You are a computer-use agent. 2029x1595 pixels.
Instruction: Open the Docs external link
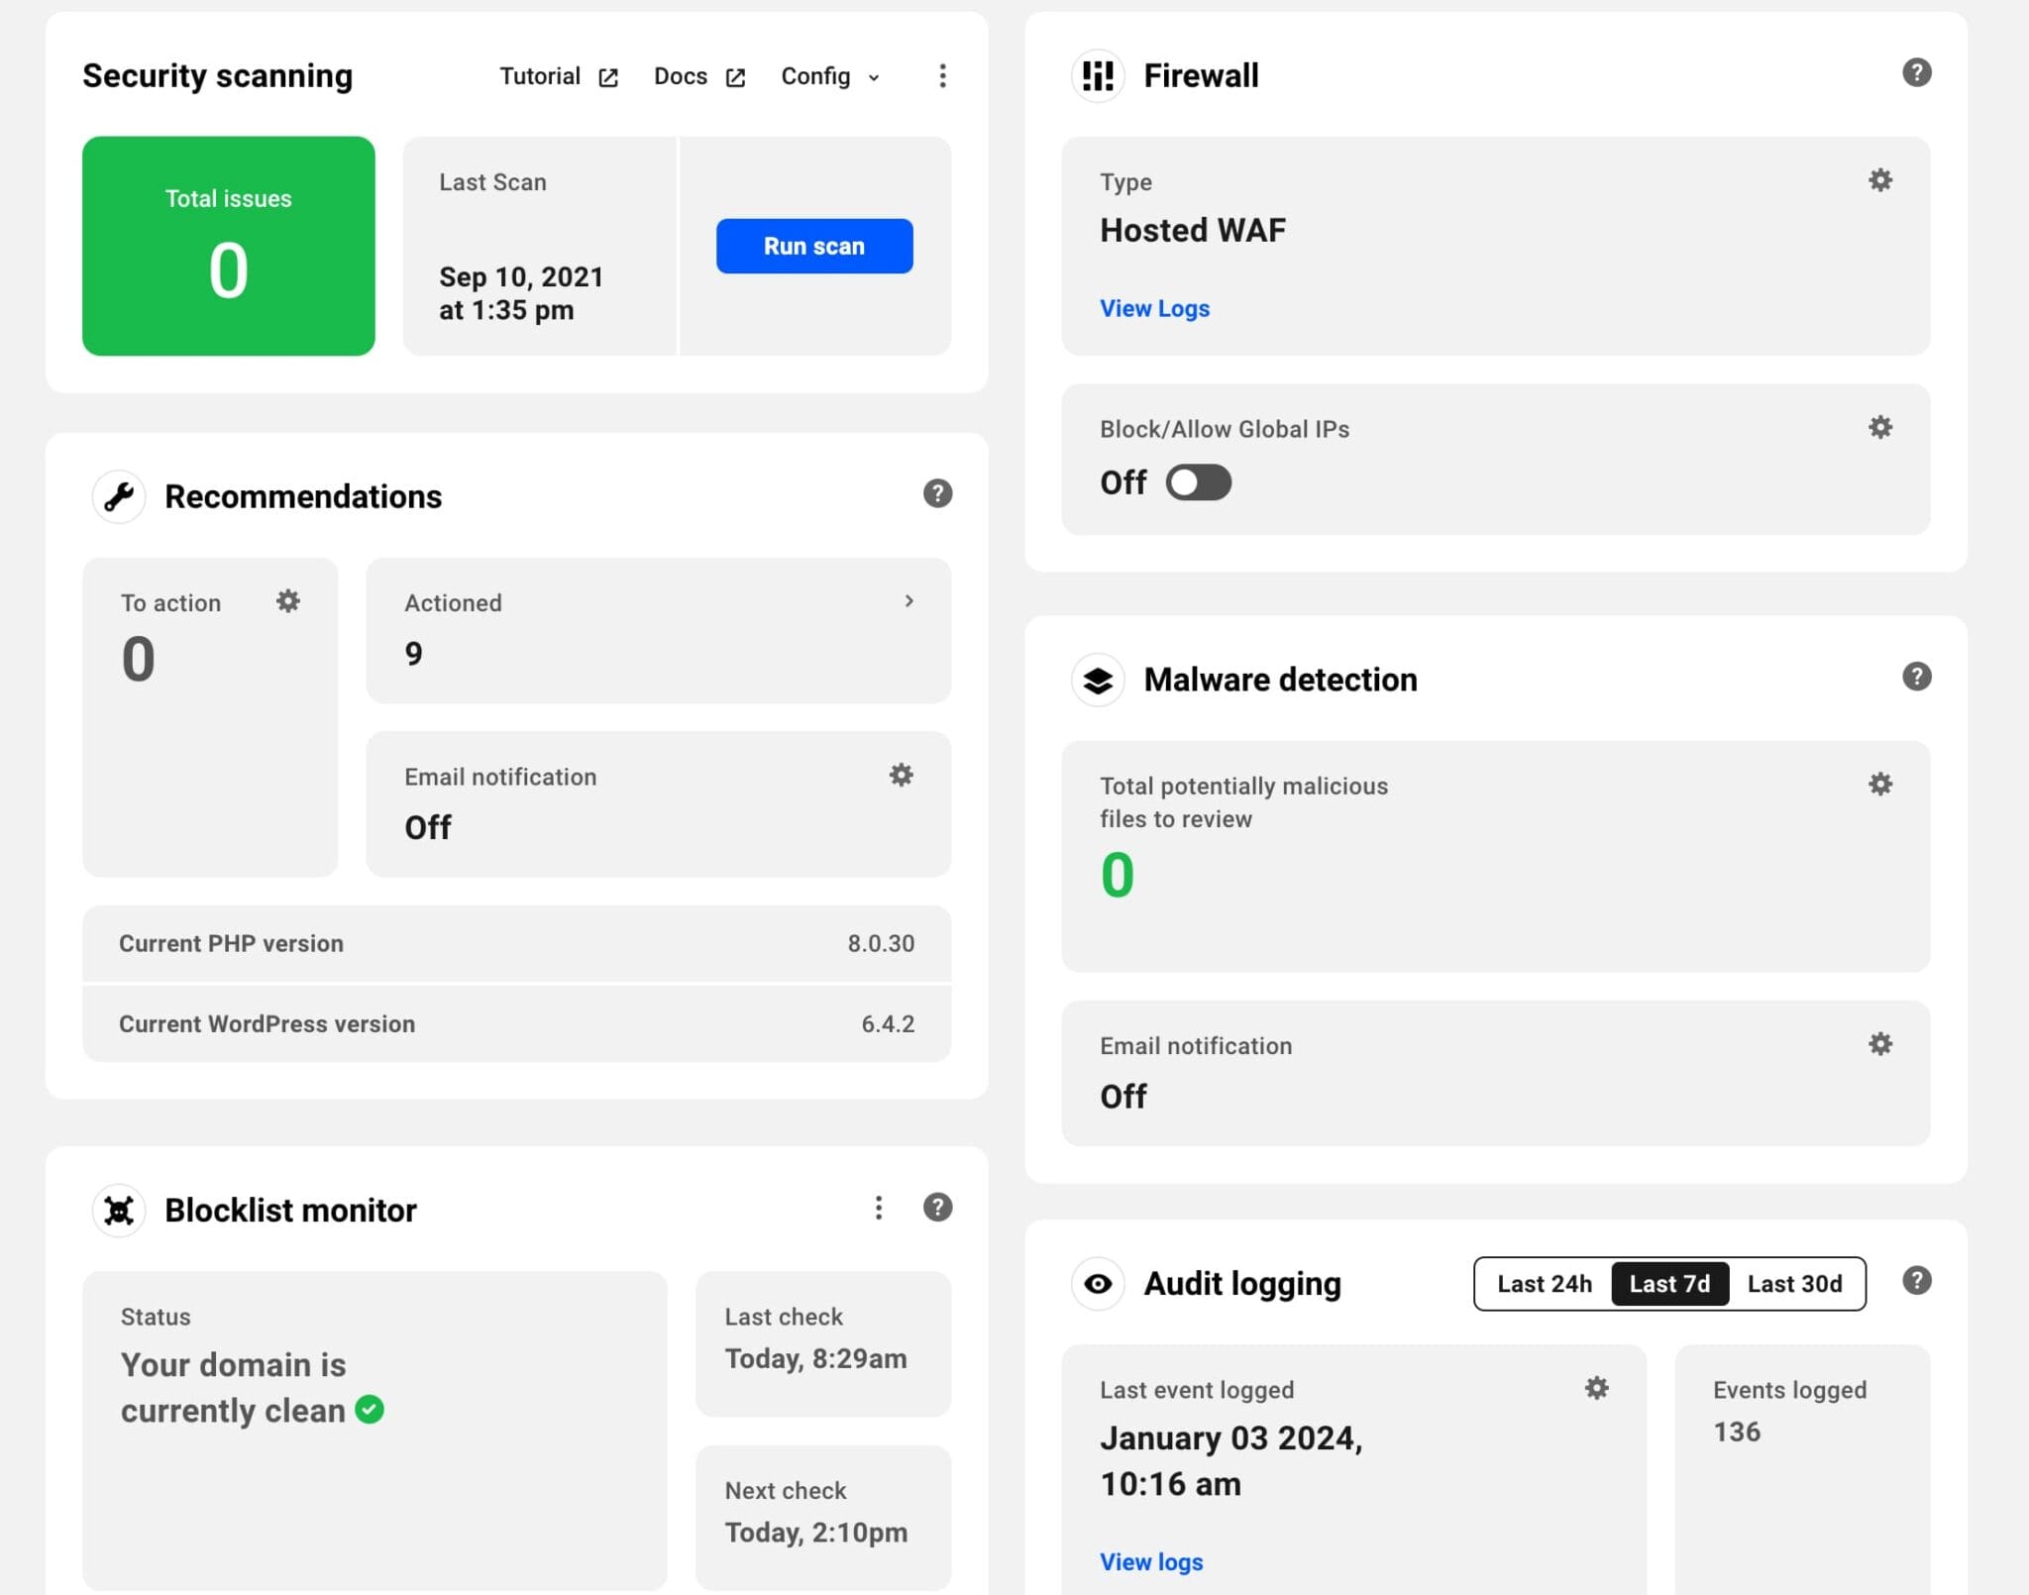pos(698,76)
